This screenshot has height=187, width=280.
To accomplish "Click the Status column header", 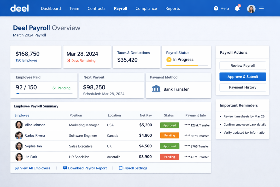I will 169,115.
